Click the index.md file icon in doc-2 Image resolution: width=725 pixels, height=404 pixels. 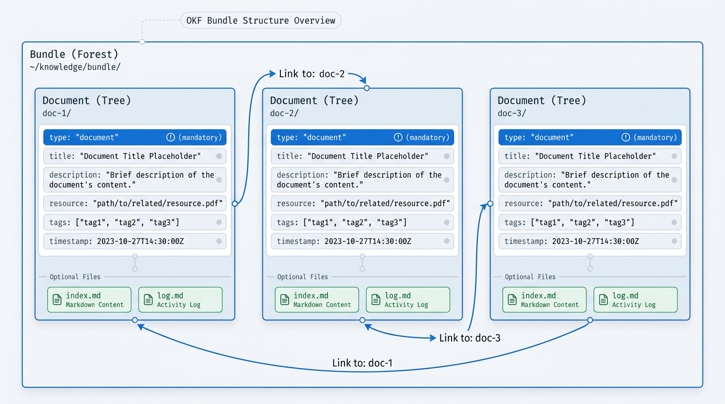click(x=285, y=300)
